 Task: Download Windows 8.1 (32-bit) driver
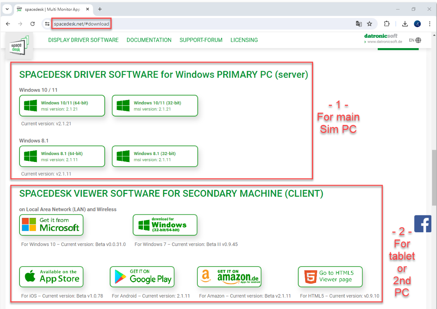click(155, 157)
